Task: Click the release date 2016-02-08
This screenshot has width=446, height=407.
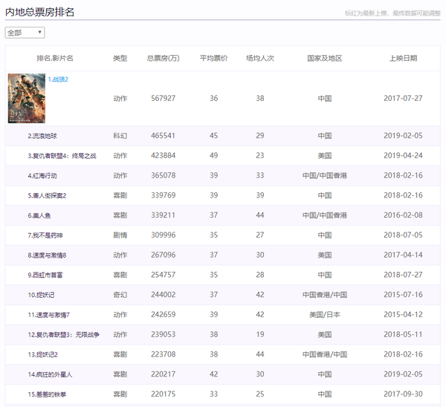Action: (403, 215)
